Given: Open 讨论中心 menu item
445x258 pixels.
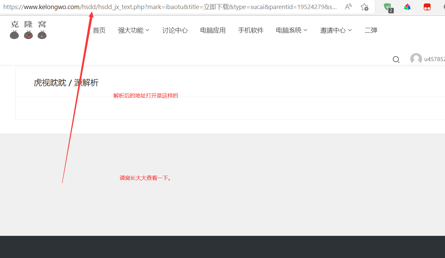Looking at the screenshot, I should [x=175, y=30].
